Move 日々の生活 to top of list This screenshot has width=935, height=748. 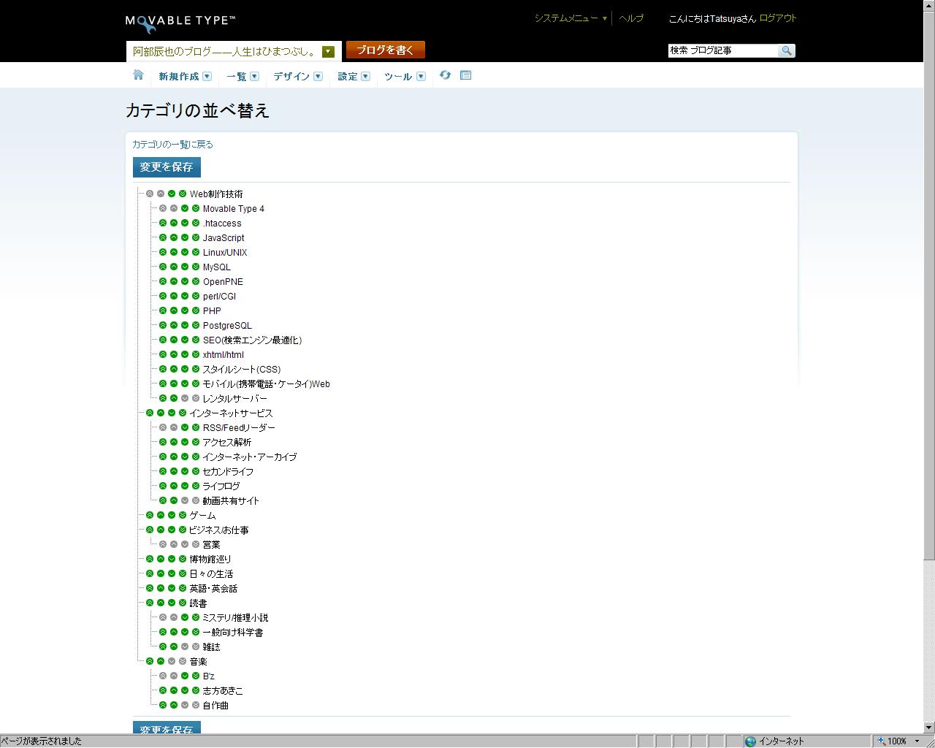(x=150, y=573)
